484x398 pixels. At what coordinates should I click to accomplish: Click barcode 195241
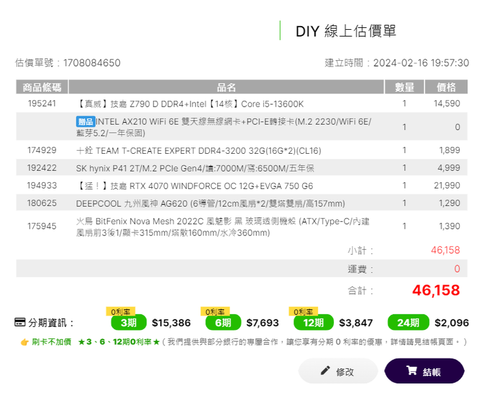click(x=42, y=104)
